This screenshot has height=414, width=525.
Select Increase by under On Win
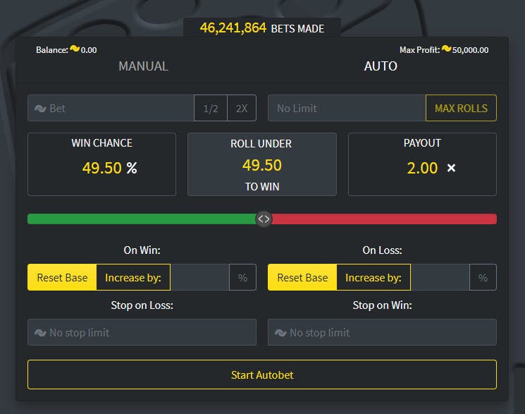coord(133,277)
